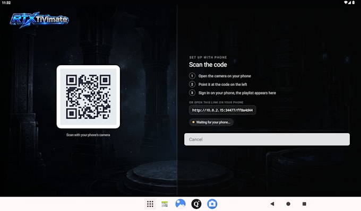This screenshot has width=361, height=211.
Task: Click the RTX TiVimate logo
Action: pos(39,20)
